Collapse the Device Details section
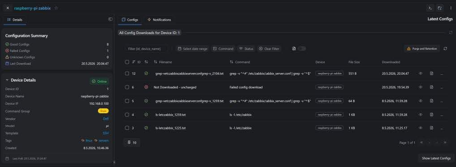Viewport: 456px width, 167px height. coord(7,80)
